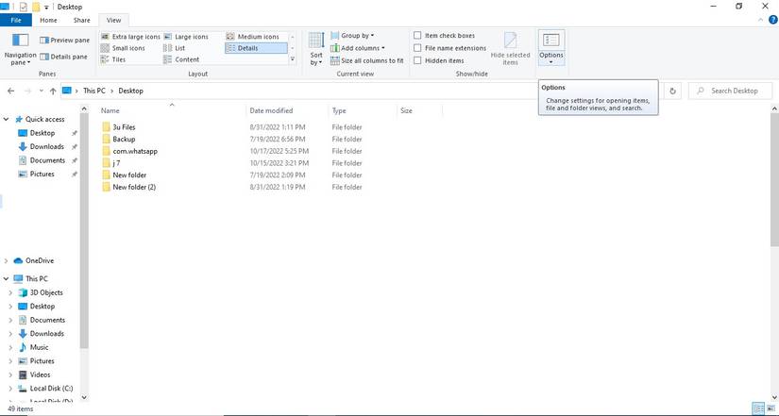Switch layout to Extra large icons

point(130,37)
